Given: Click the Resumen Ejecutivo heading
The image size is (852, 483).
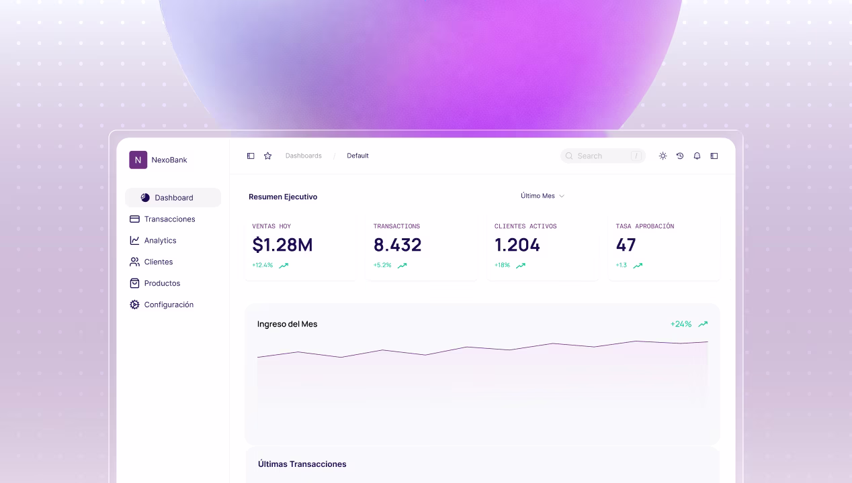Looking at the screenshot, I should [283, 197].
